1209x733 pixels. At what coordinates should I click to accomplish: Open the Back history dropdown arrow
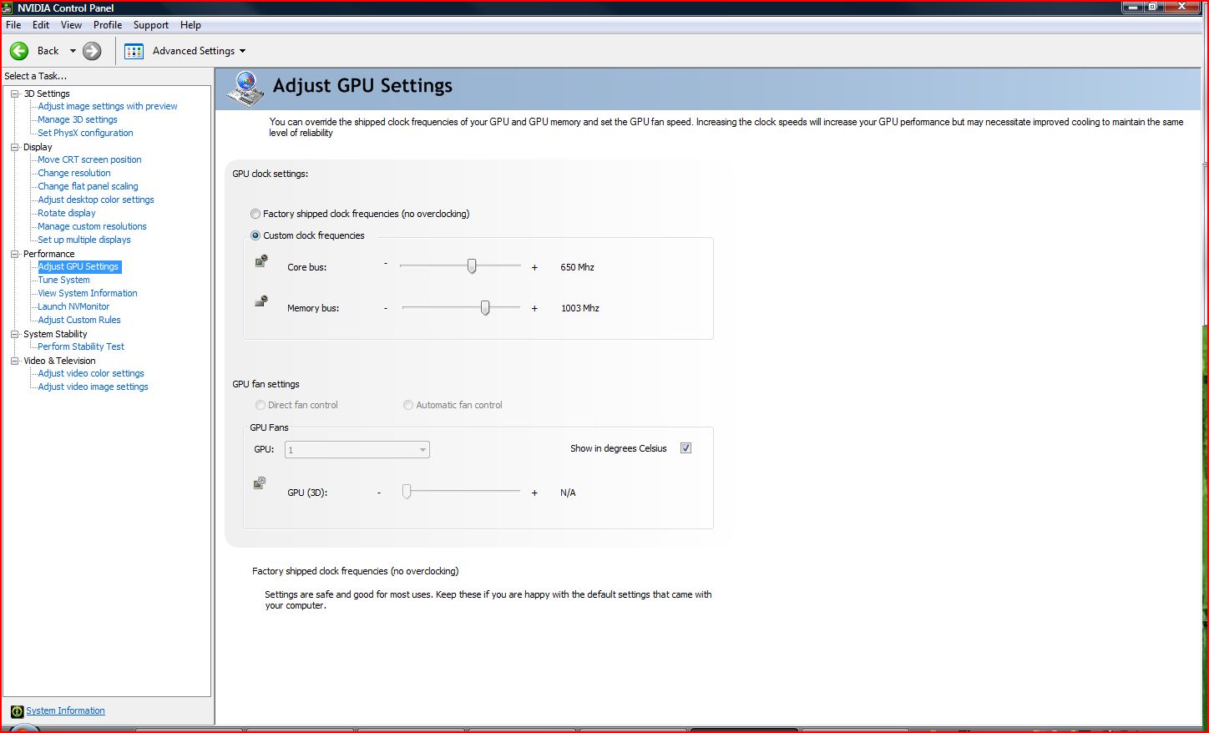[73, 51]
